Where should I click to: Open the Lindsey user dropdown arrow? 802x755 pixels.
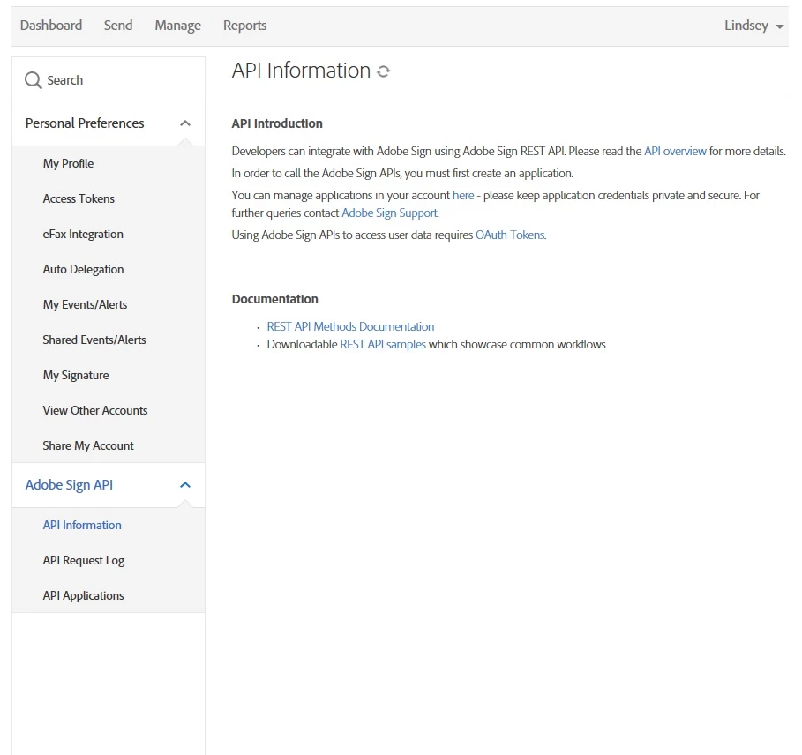(x=779, y=26)
